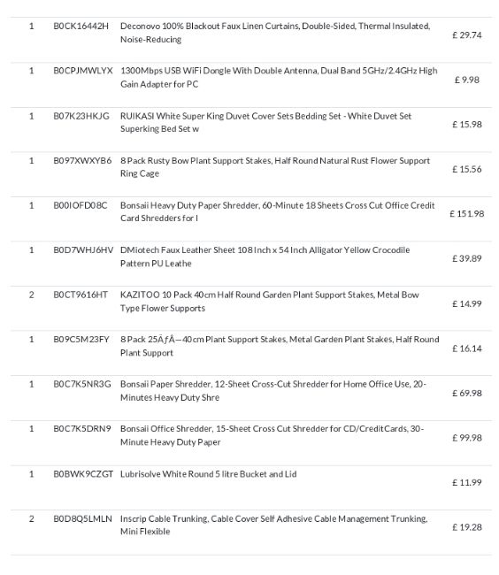
Task: Click product code B0D7WHJ6HV
Action: [x=83, y=250]
